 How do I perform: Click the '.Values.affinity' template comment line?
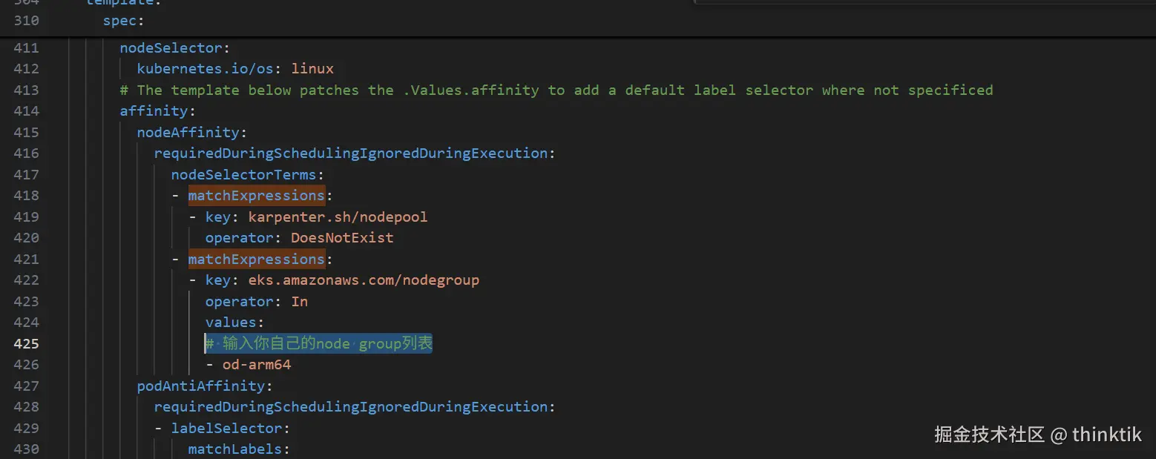[556, 90]
